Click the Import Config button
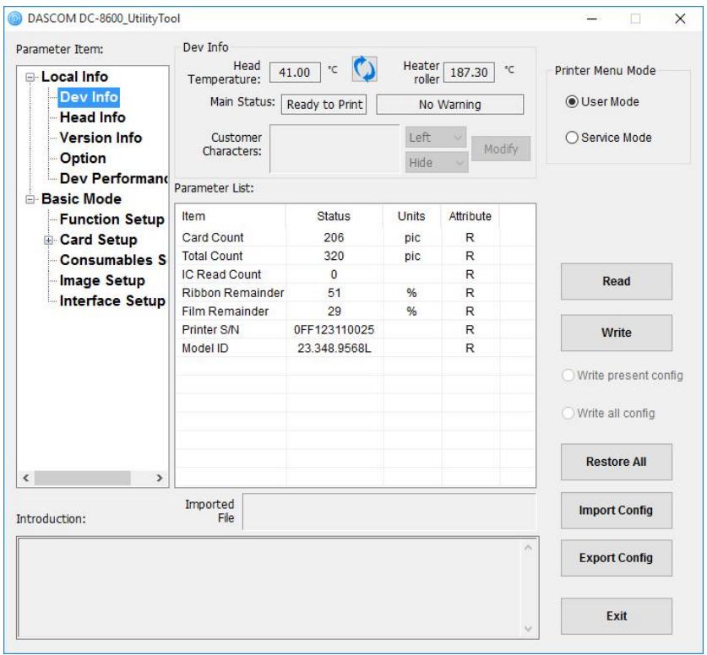 (617, 511)
